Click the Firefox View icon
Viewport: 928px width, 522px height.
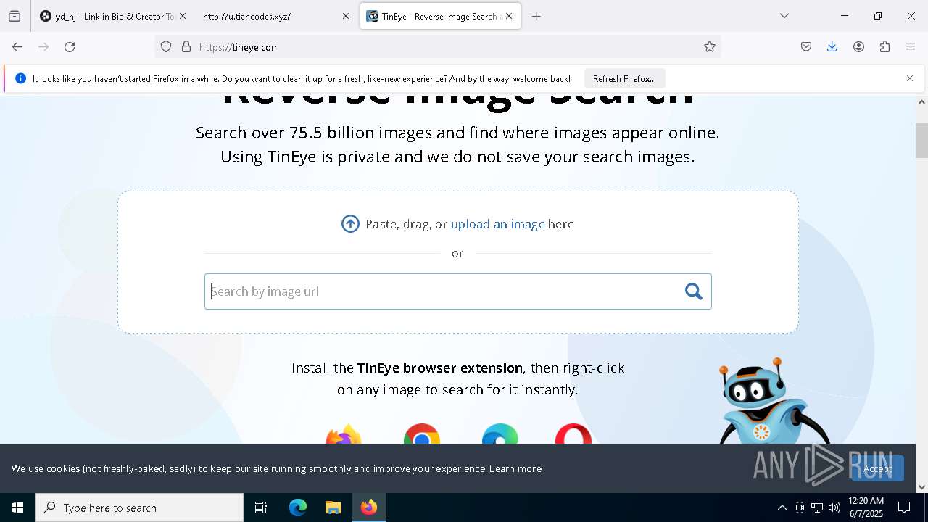point(14,16)
